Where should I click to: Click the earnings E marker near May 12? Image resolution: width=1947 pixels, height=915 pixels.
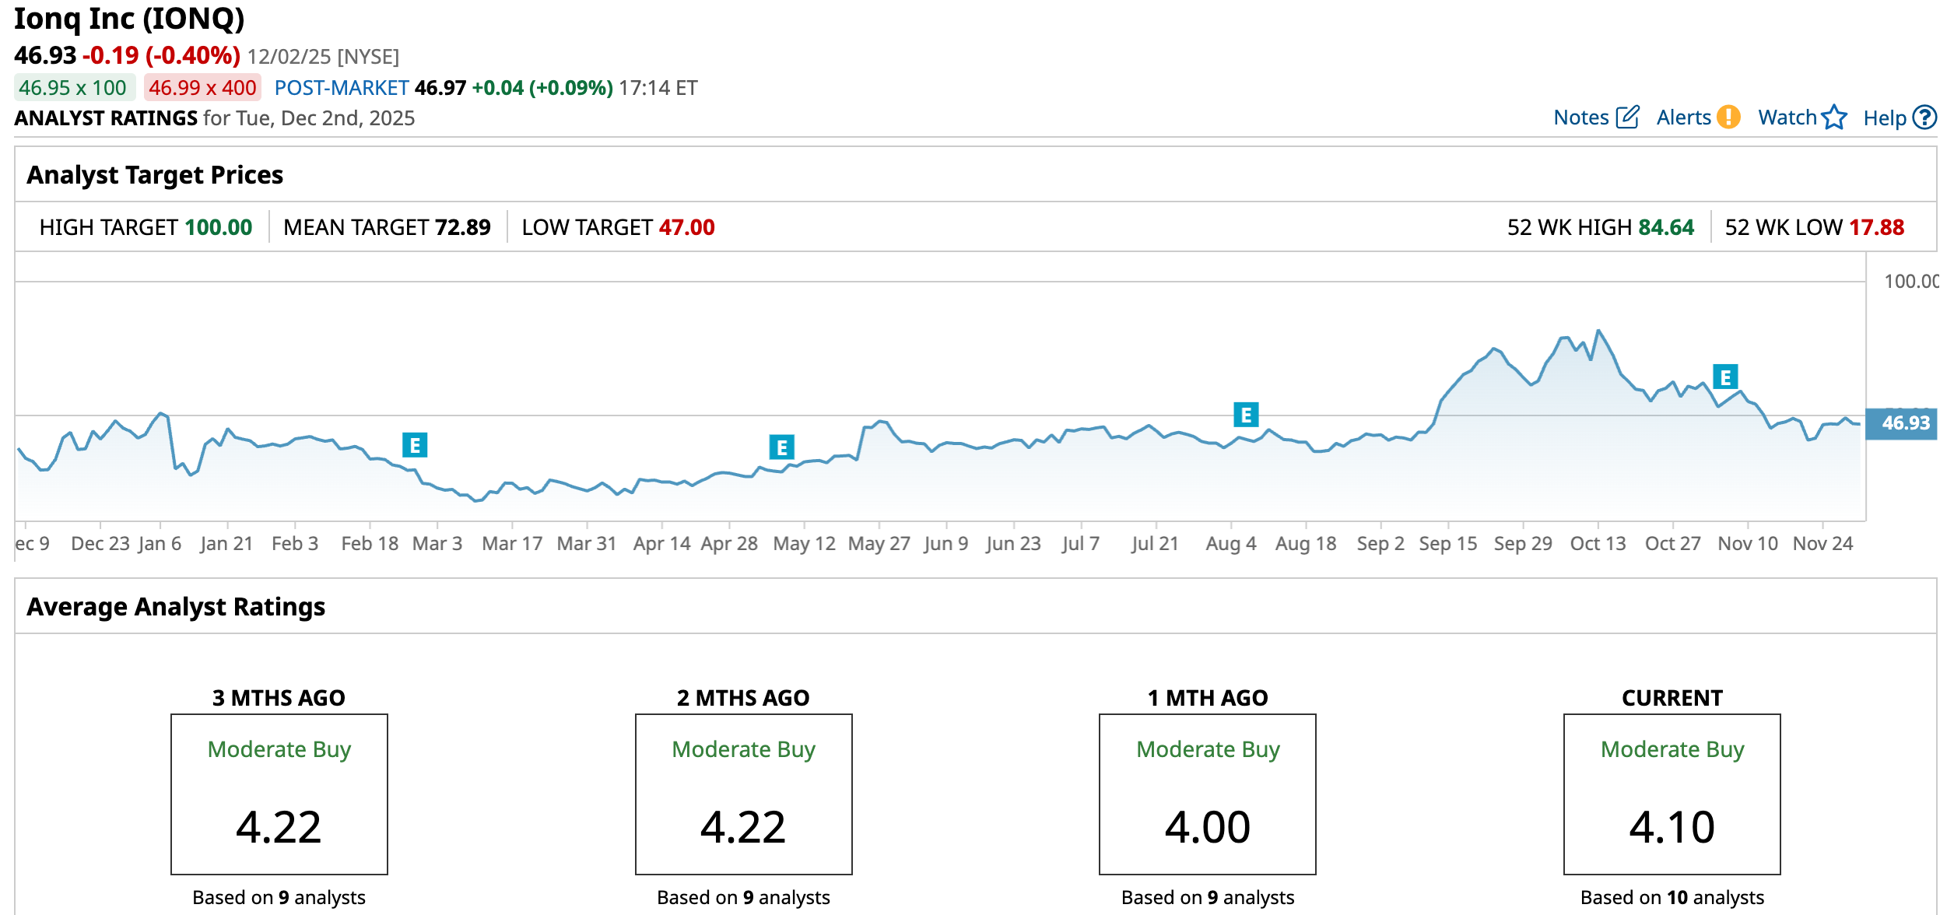(x=781, y=447)
